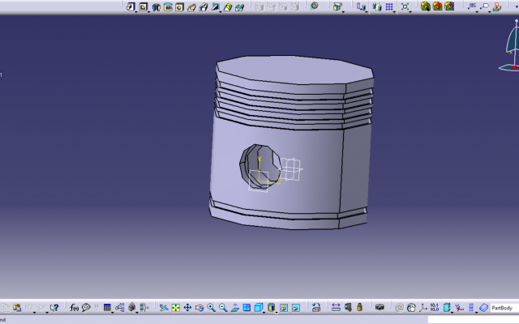The width and height of the screenshot is (519, 324).
Task: Activate the Hole tool icon
Action: 179,7
